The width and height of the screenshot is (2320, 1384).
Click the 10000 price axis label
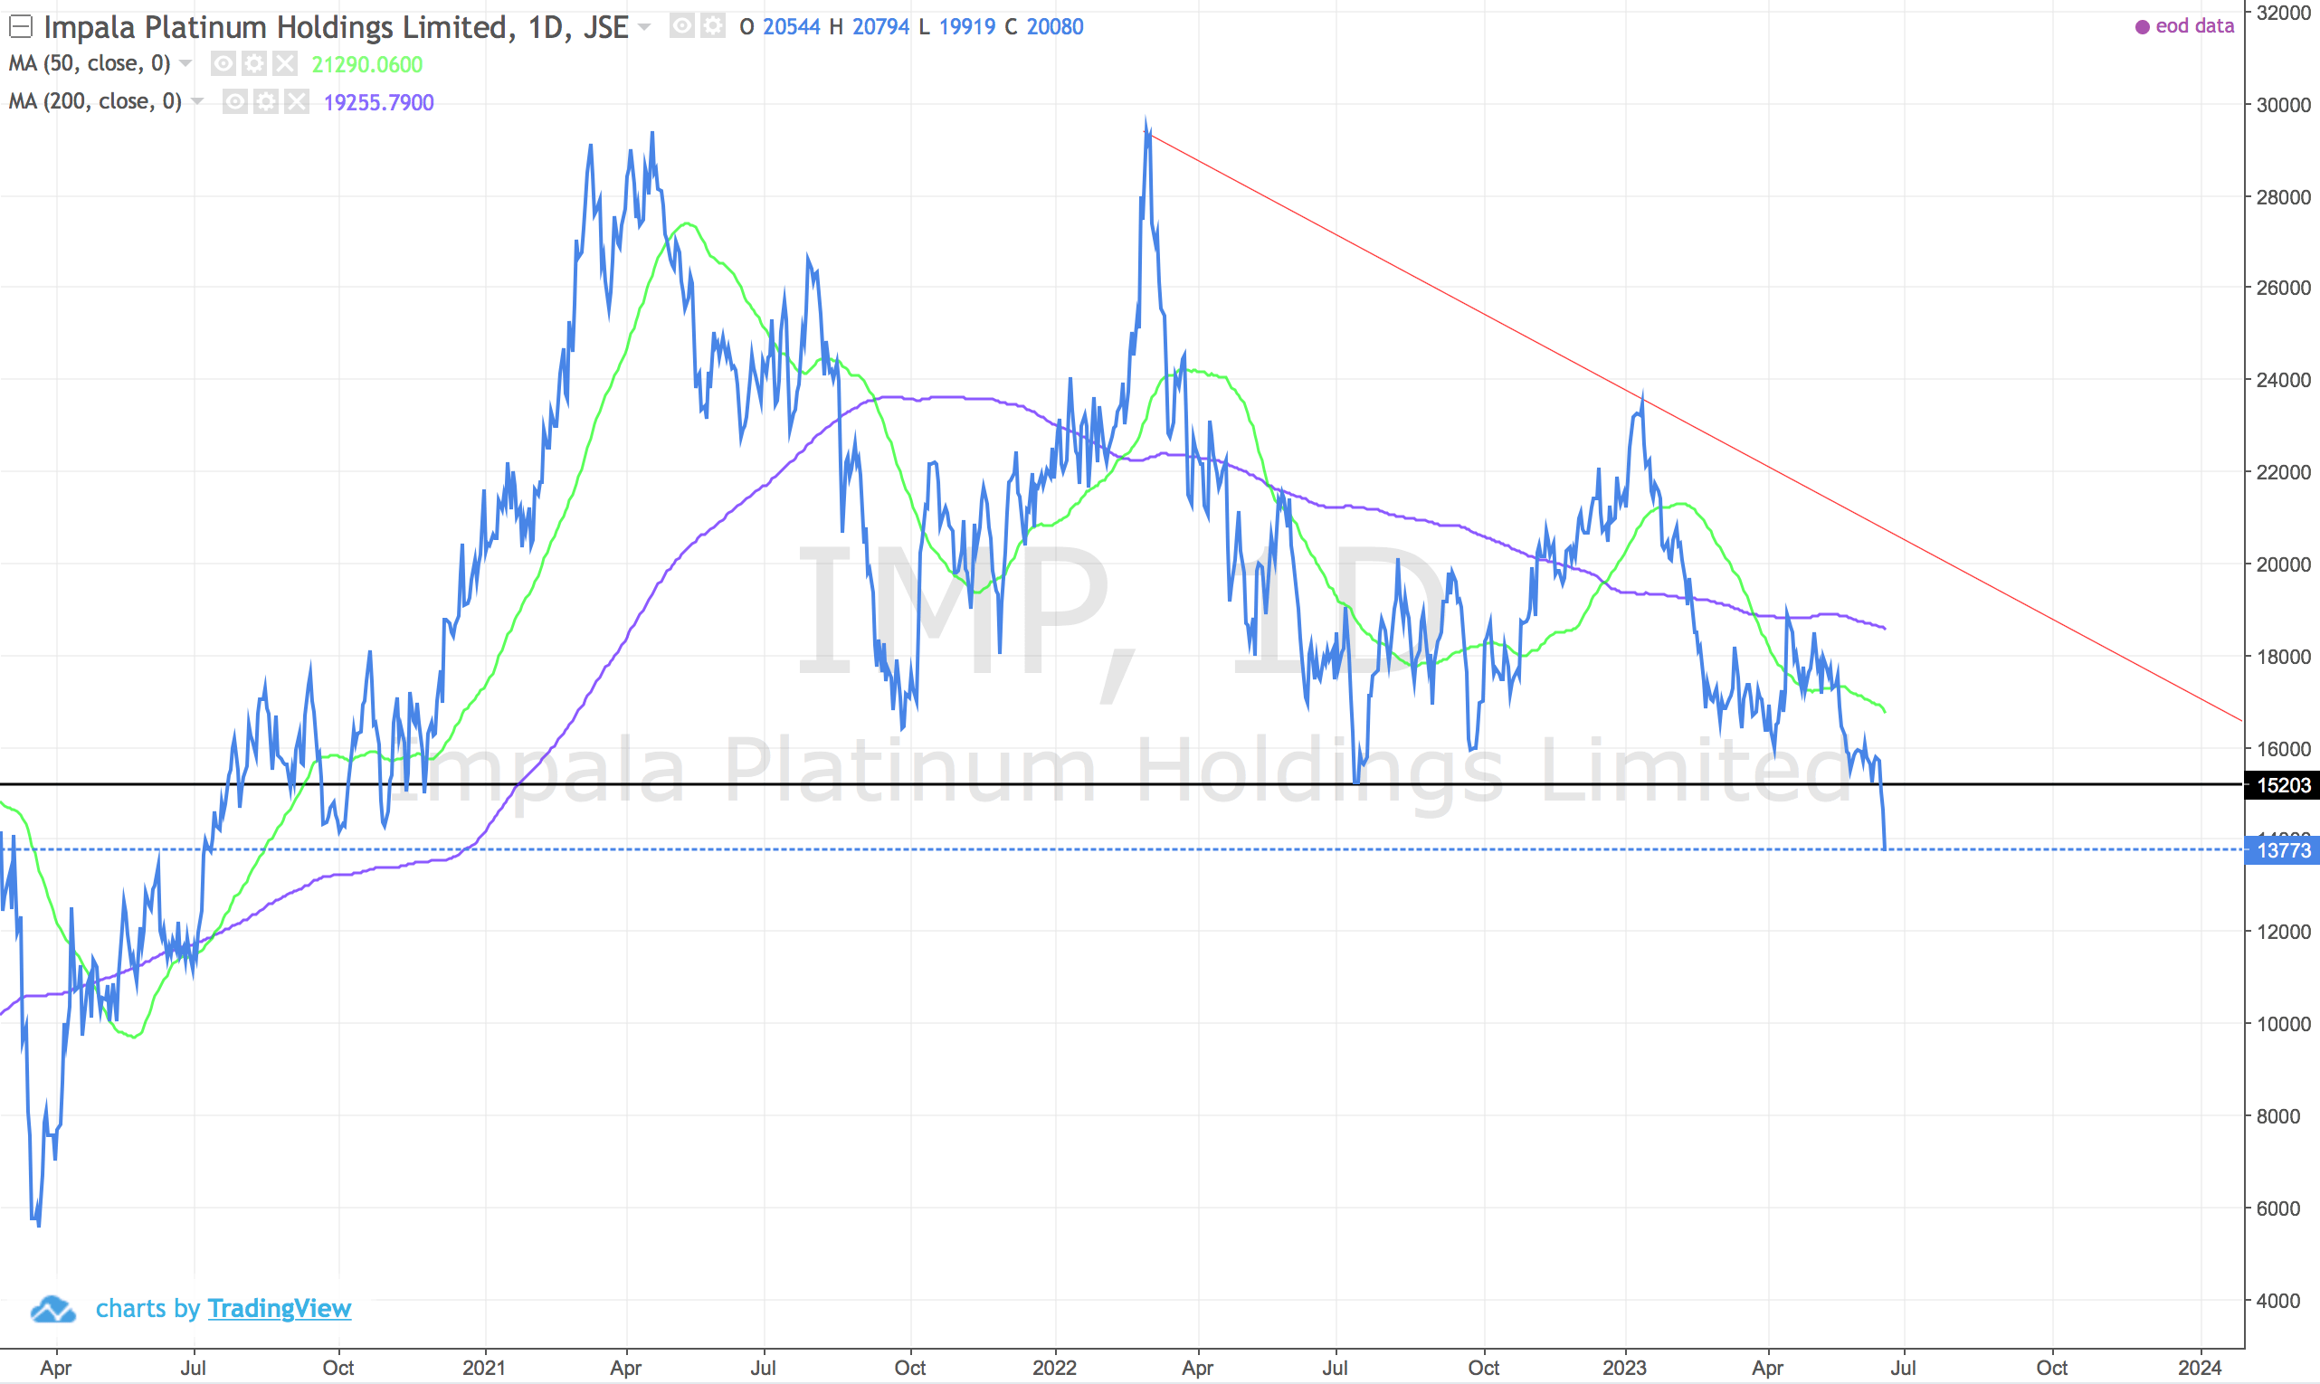[x=2283, y=1024]
